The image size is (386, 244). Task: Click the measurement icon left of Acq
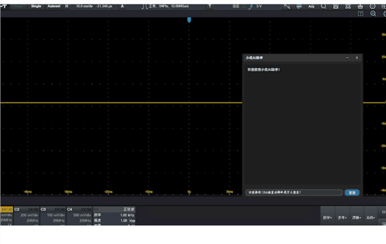tap(299, 6)
